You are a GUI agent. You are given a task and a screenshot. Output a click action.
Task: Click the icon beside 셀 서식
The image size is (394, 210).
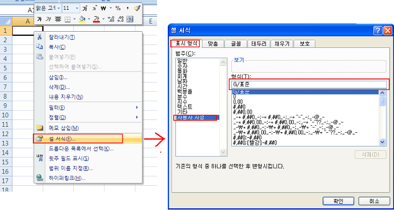[39, 138]
